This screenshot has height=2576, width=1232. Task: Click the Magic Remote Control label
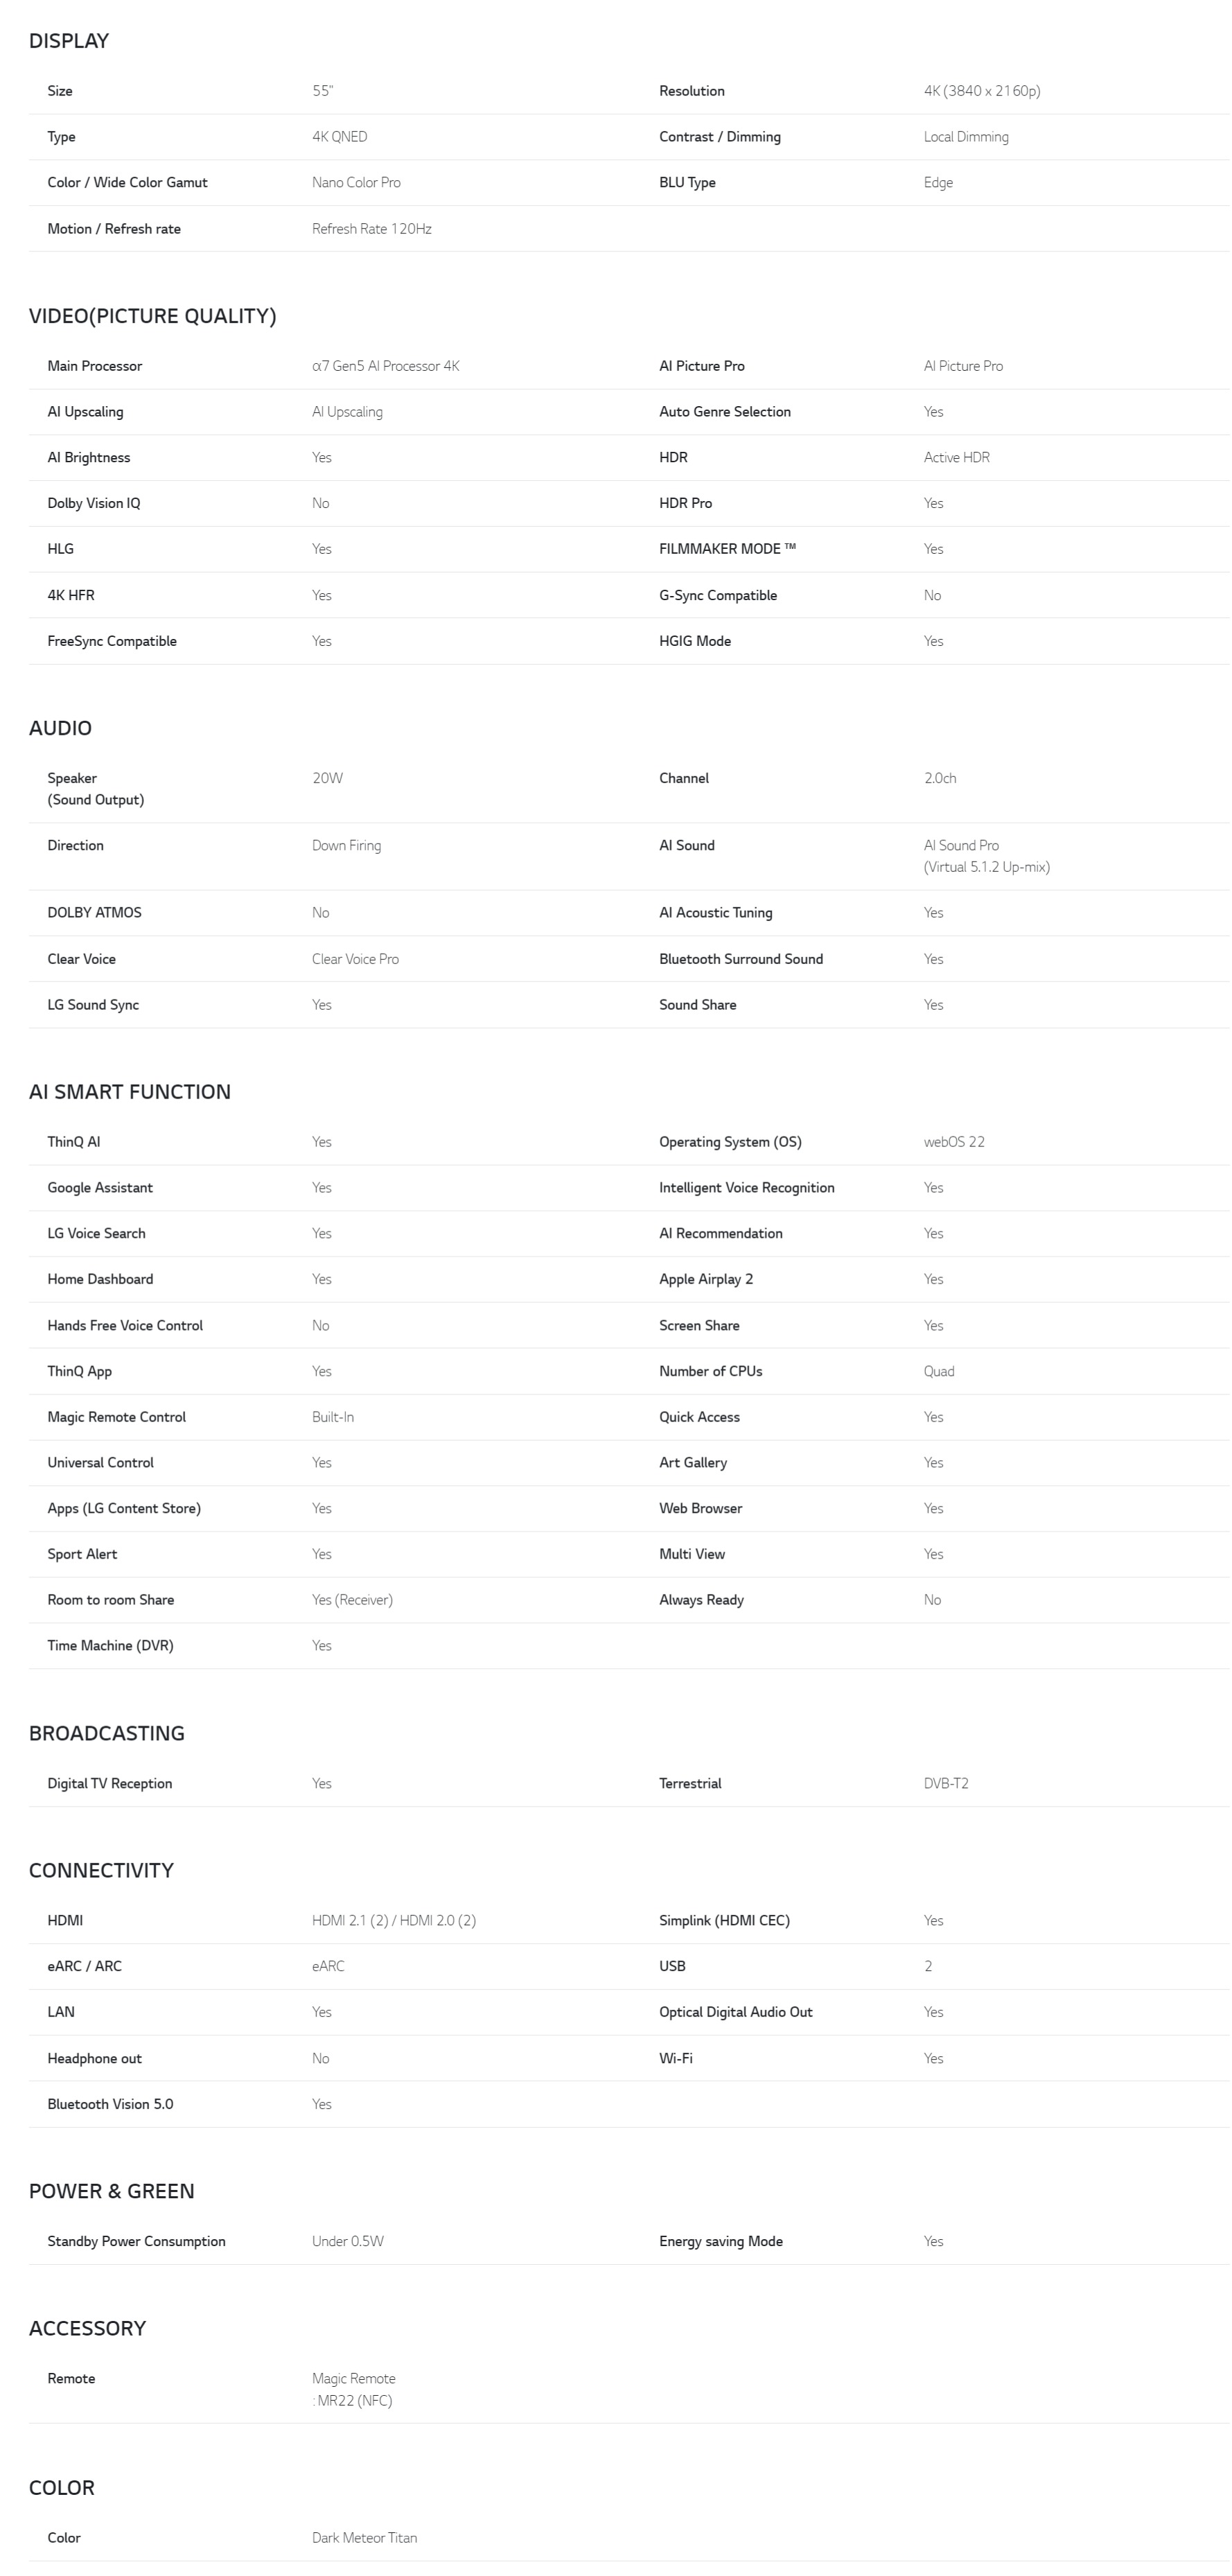tap(116, 1417)
